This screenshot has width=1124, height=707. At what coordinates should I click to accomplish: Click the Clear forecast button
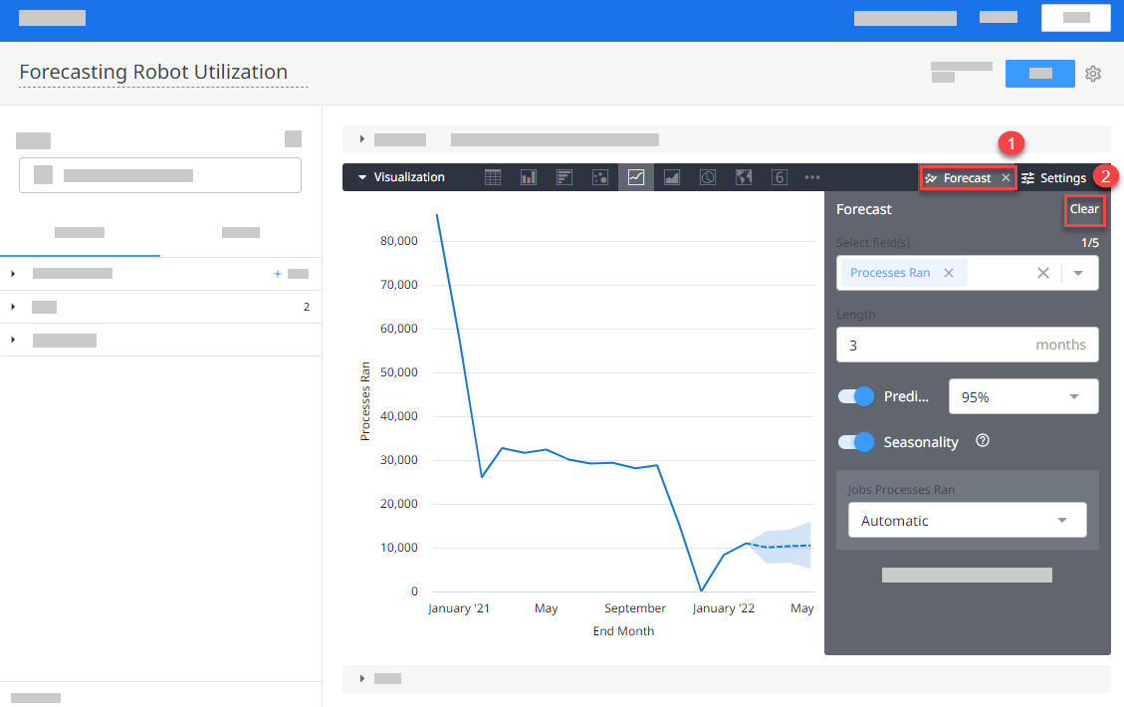(x=1085, y=210)
